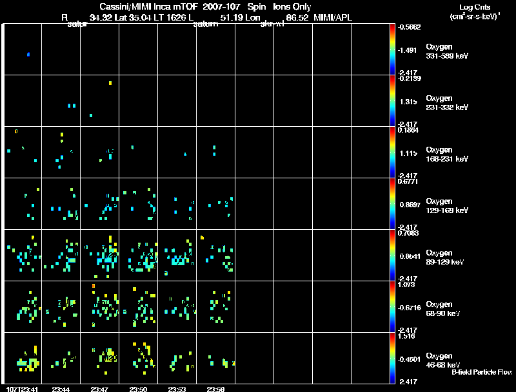Click the 'Oxygen 68-90 keV' row label

tap(443, 309)
